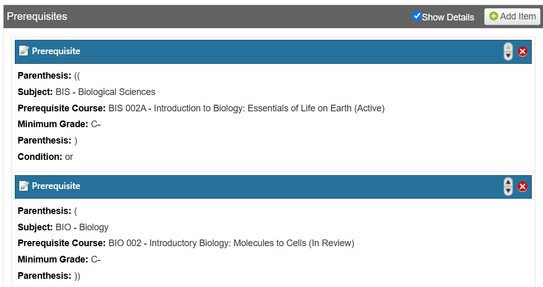Image resolution: width=543 pixels, height=287 pixels.
Task: Click the BIS - Biological Sciences subject value
Action: pos(105,92)
